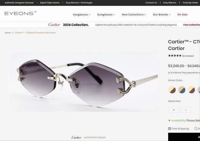
Task: Choose the tan and blue color swatch
Action: 182,90
